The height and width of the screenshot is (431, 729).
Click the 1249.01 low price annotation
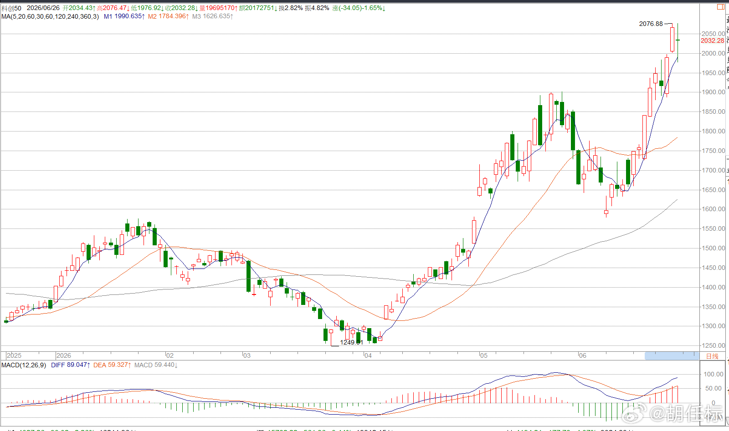(351, 342)
